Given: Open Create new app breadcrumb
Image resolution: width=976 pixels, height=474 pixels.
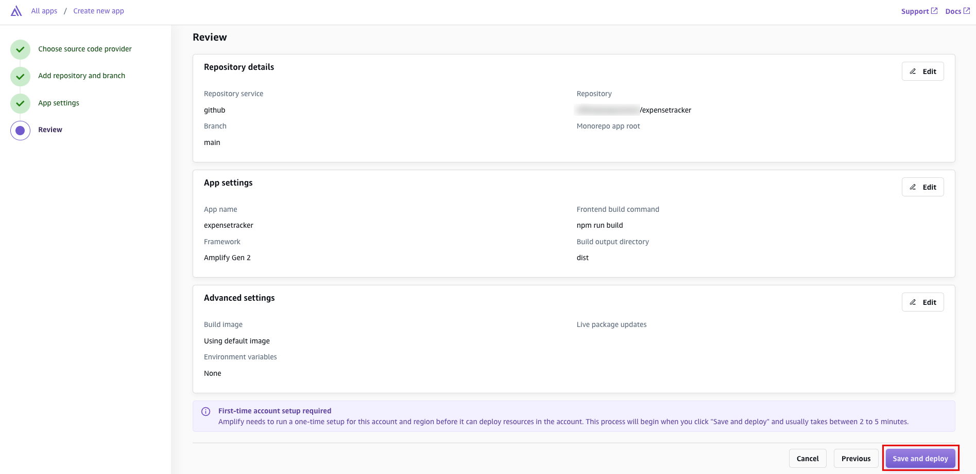Looking at the screenshot, I should (98, 11).
